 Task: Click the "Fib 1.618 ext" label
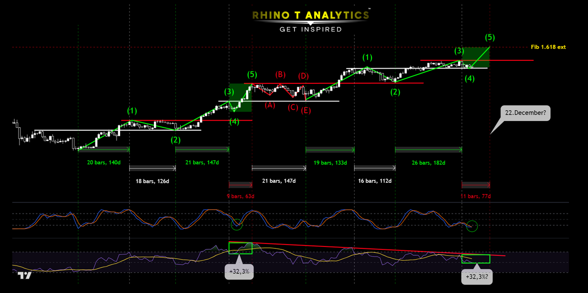pos(548,47)
